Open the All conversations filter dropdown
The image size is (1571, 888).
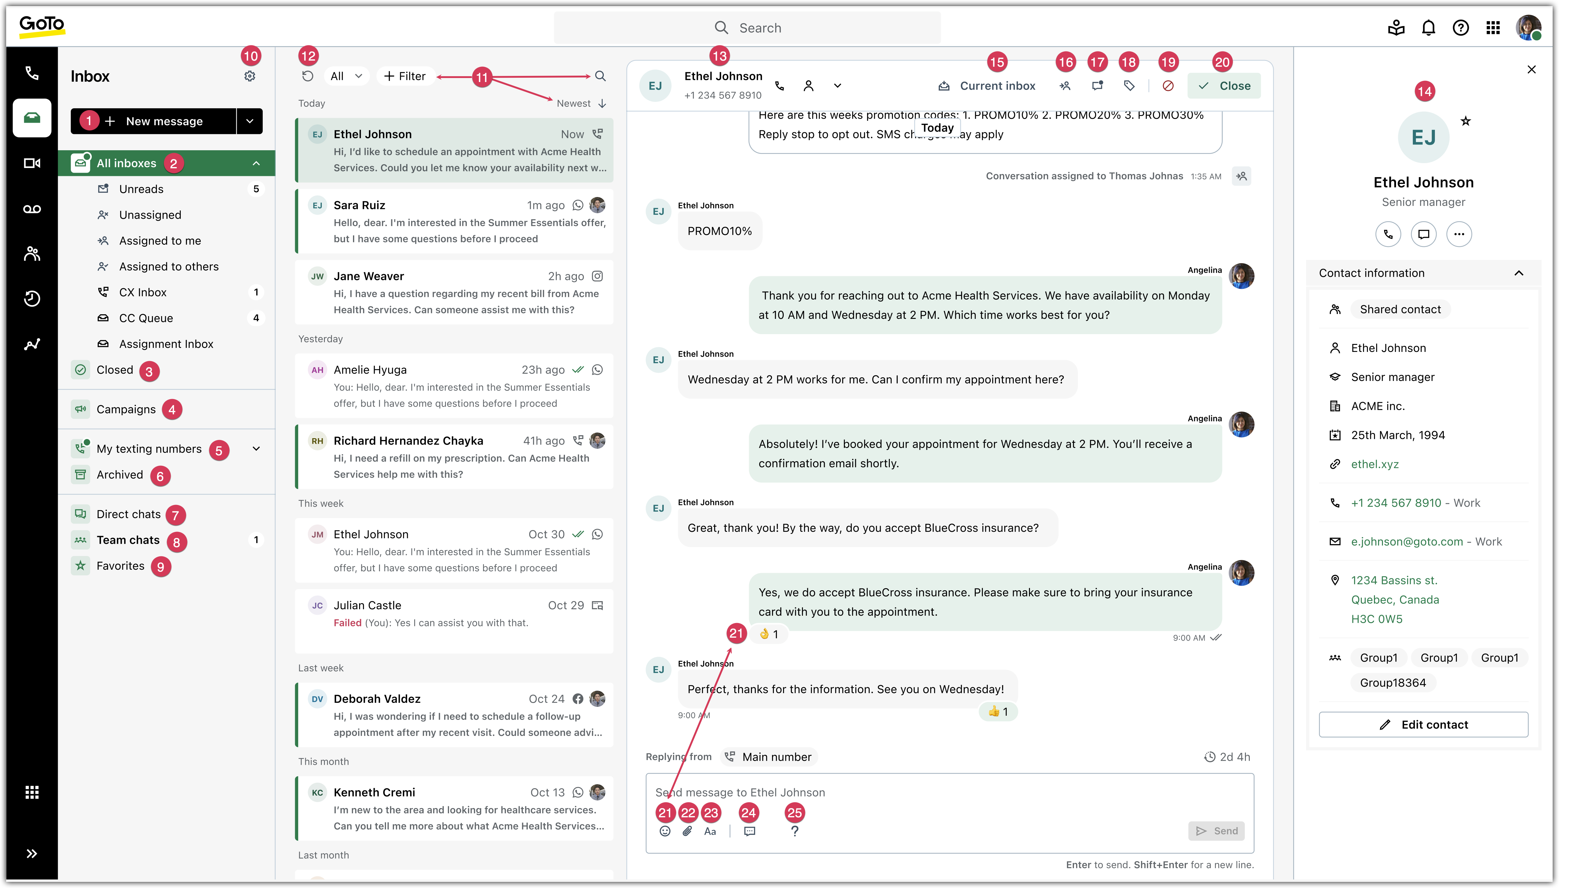point(346,76)
